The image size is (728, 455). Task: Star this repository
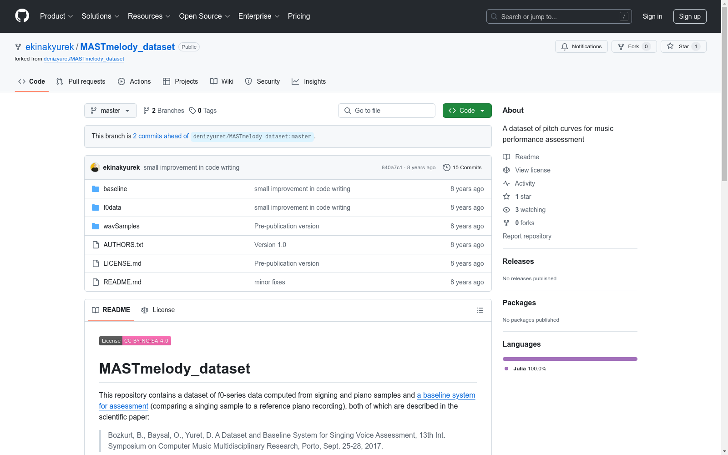[683, 46]
